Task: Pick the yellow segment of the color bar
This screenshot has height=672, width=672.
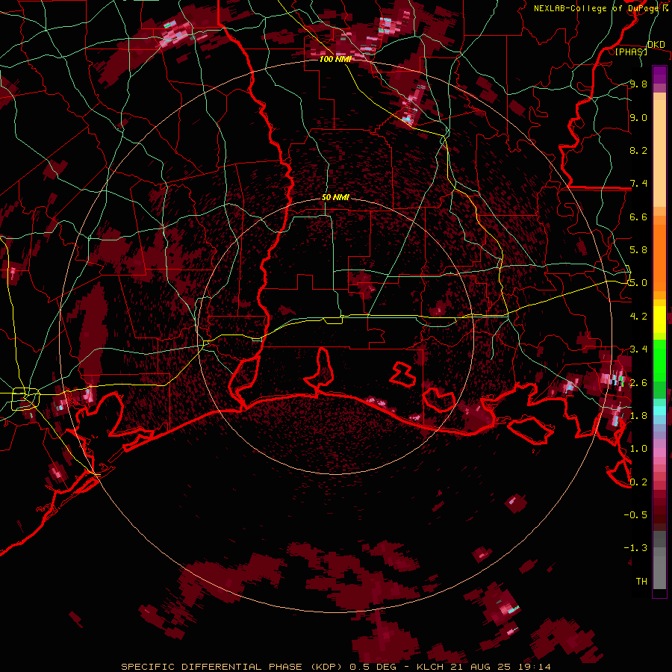Action: click(x=659, y=320)
